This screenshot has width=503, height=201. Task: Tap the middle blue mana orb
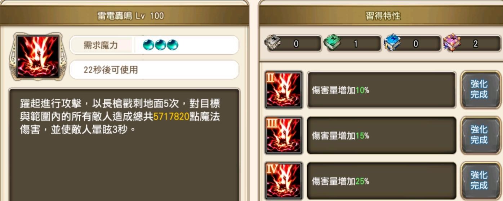[160, 45]
